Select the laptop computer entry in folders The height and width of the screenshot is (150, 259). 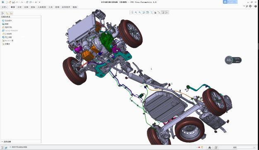(x=10, y=30)
